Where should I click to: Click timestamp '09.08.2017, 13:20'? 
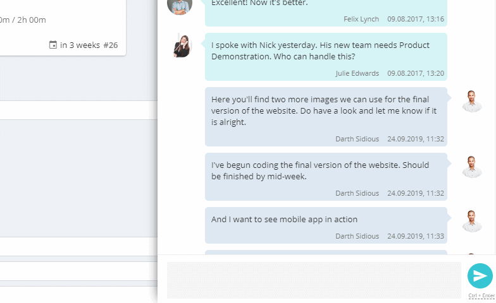coord(416,73)
